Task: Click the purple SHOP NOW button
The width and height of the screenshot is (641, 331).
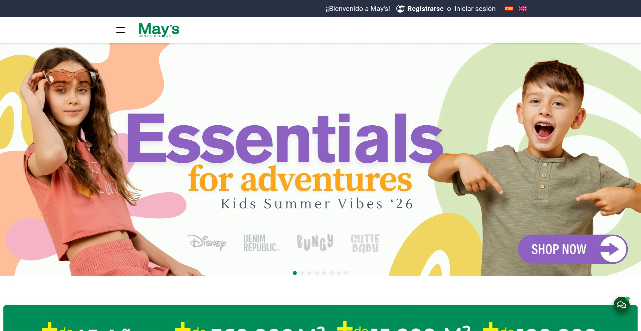Action: coord(573,249)
